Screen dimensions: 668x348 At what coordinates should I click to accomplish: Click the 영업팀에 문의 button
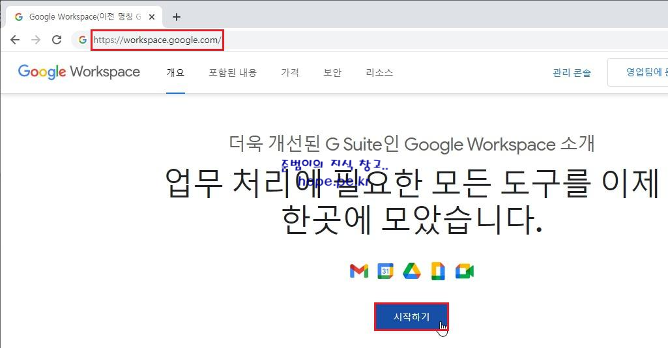pyautogui.click(x=638, y=72)
